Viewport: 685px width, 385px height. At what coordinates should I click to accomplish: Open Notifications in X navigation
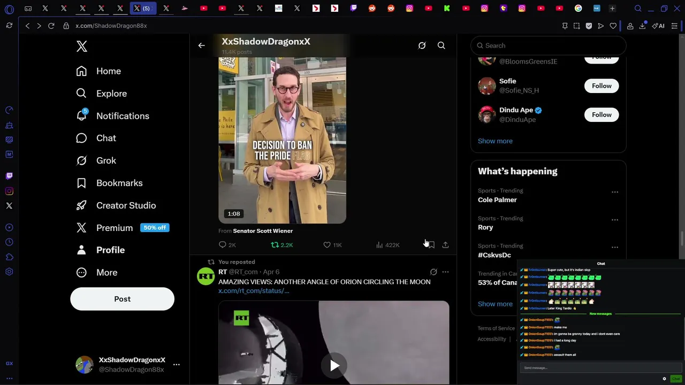click(113, 116)
